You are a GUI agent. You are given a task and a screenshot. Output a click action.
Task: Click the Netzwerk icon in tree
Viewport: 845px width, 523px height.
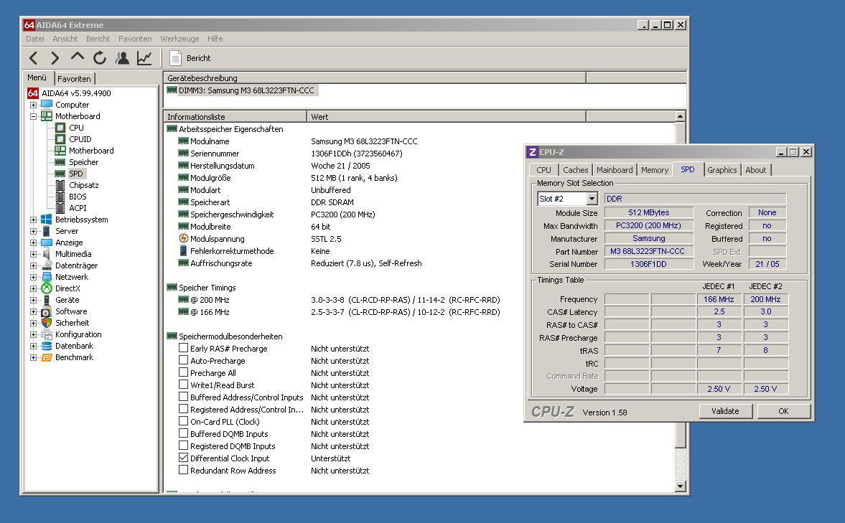pyautogui.click(x=47, y=277)
